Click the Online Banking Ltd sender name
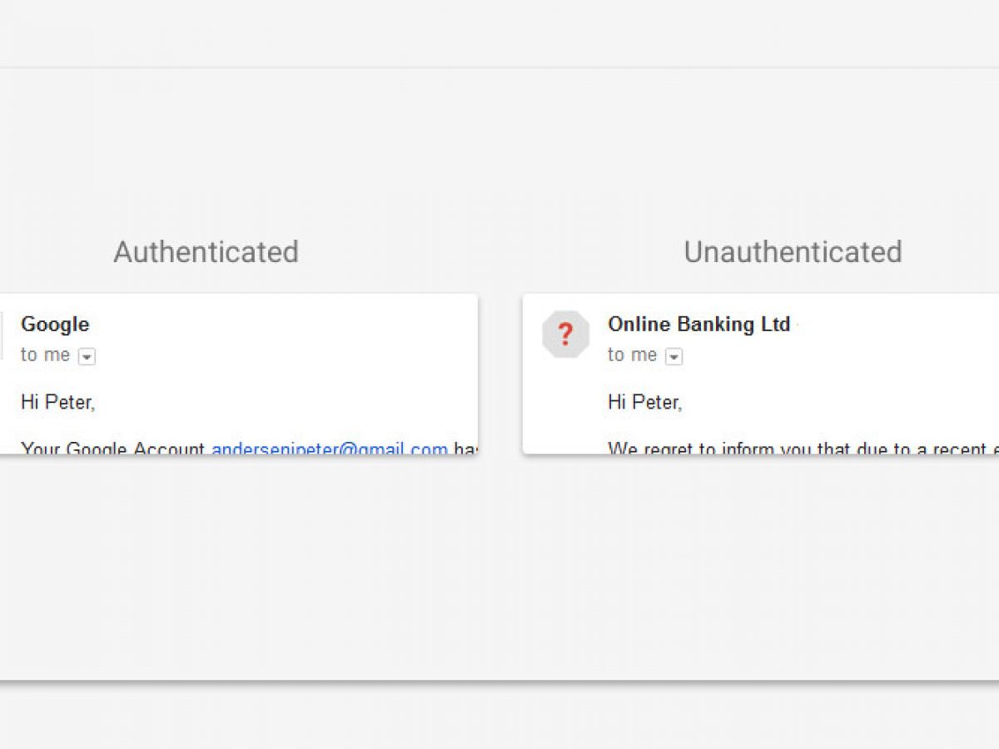The width and height of the screenshot is (999, 749). point(698,325)
